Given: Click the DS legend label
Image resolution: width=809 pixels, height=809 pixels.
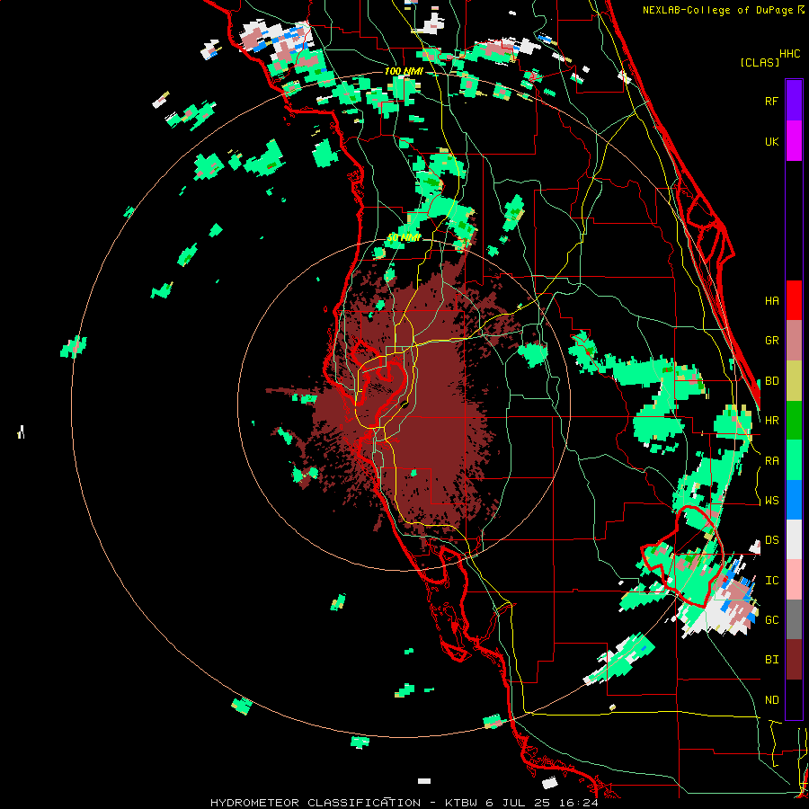Looking at the screenshot, I should [771, 540].
